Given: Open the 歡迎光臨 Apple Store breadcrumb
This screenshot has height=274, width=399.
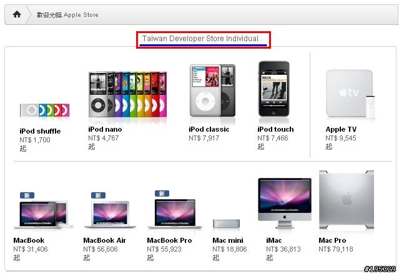Looking at the screenshot, I should [x=67, y=15].
